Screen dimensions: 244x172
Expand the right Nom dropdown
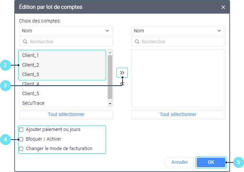coord(178,31)
